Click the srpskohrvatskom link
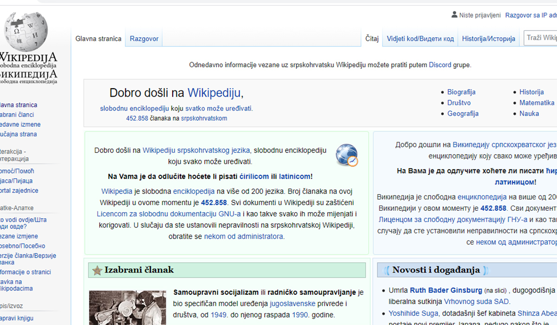Image resolution: width=557 pixels, height=325 pixels. (x=204, y=118)
